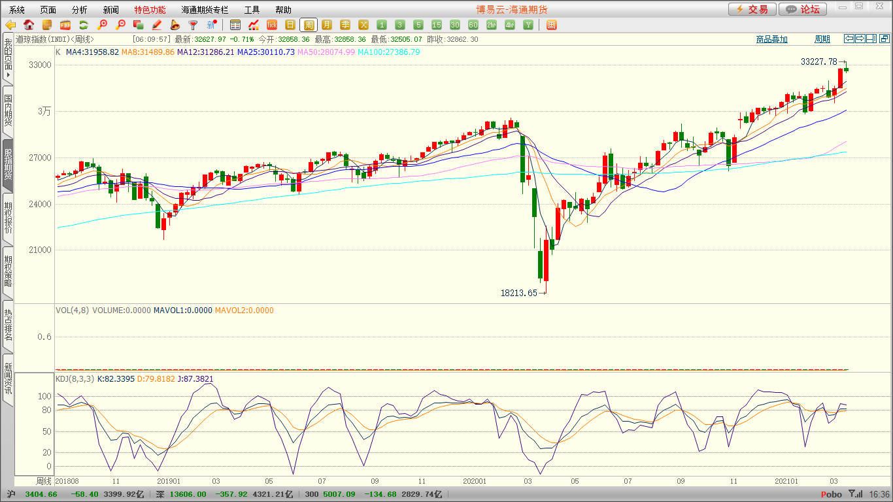This screenshot has height=502, width=893.
Task: Switch to daily 日 period
Action: 290,25
